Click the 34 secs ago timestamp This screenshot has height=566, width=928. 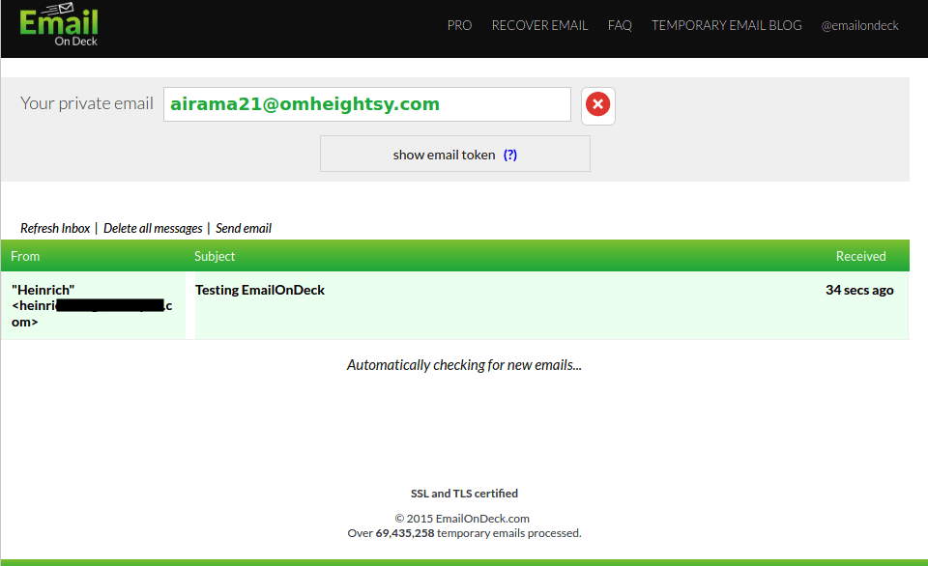click(859, 290)
